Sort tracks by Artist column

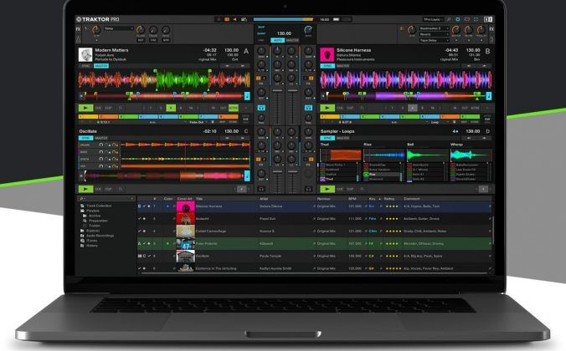[x=264, y=199]
